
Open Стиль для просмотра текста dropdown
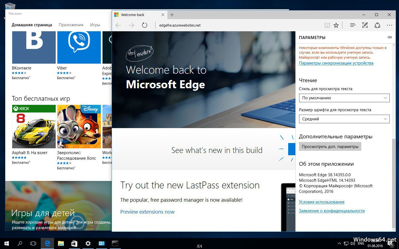[x=344, y=98]
